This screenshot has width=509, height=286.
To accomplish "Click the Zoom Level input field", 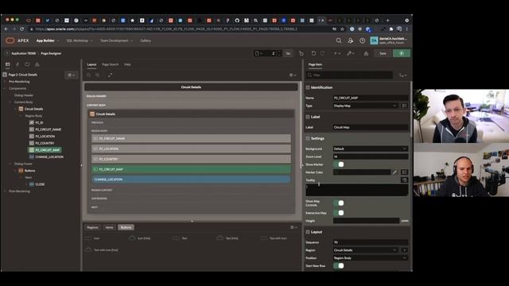I will [371, 157].
